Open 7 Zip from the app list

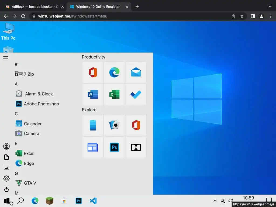coord(24,74)
